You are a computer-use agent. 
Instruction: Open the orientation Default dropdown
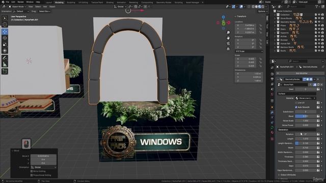(21, 11)
